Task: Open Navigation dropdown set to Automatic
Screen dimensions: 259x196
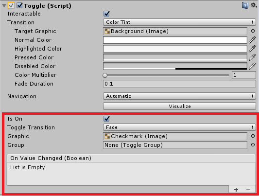Action: (179, 96)
